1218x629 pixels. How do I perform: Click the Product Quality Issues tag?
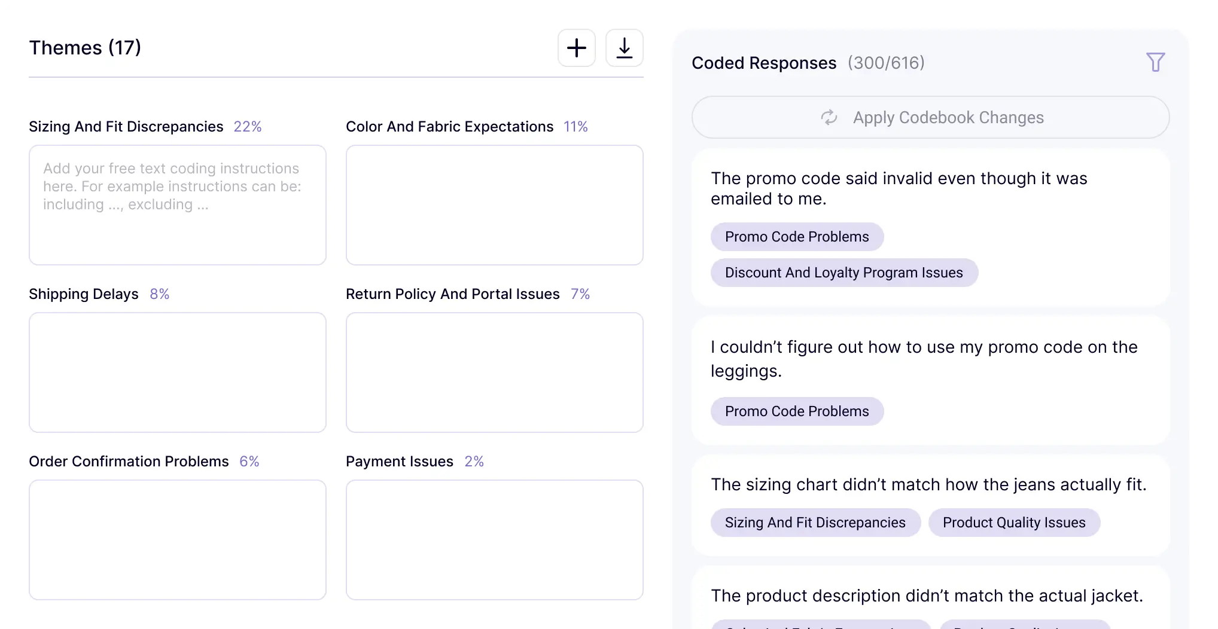coord(1013,523)
